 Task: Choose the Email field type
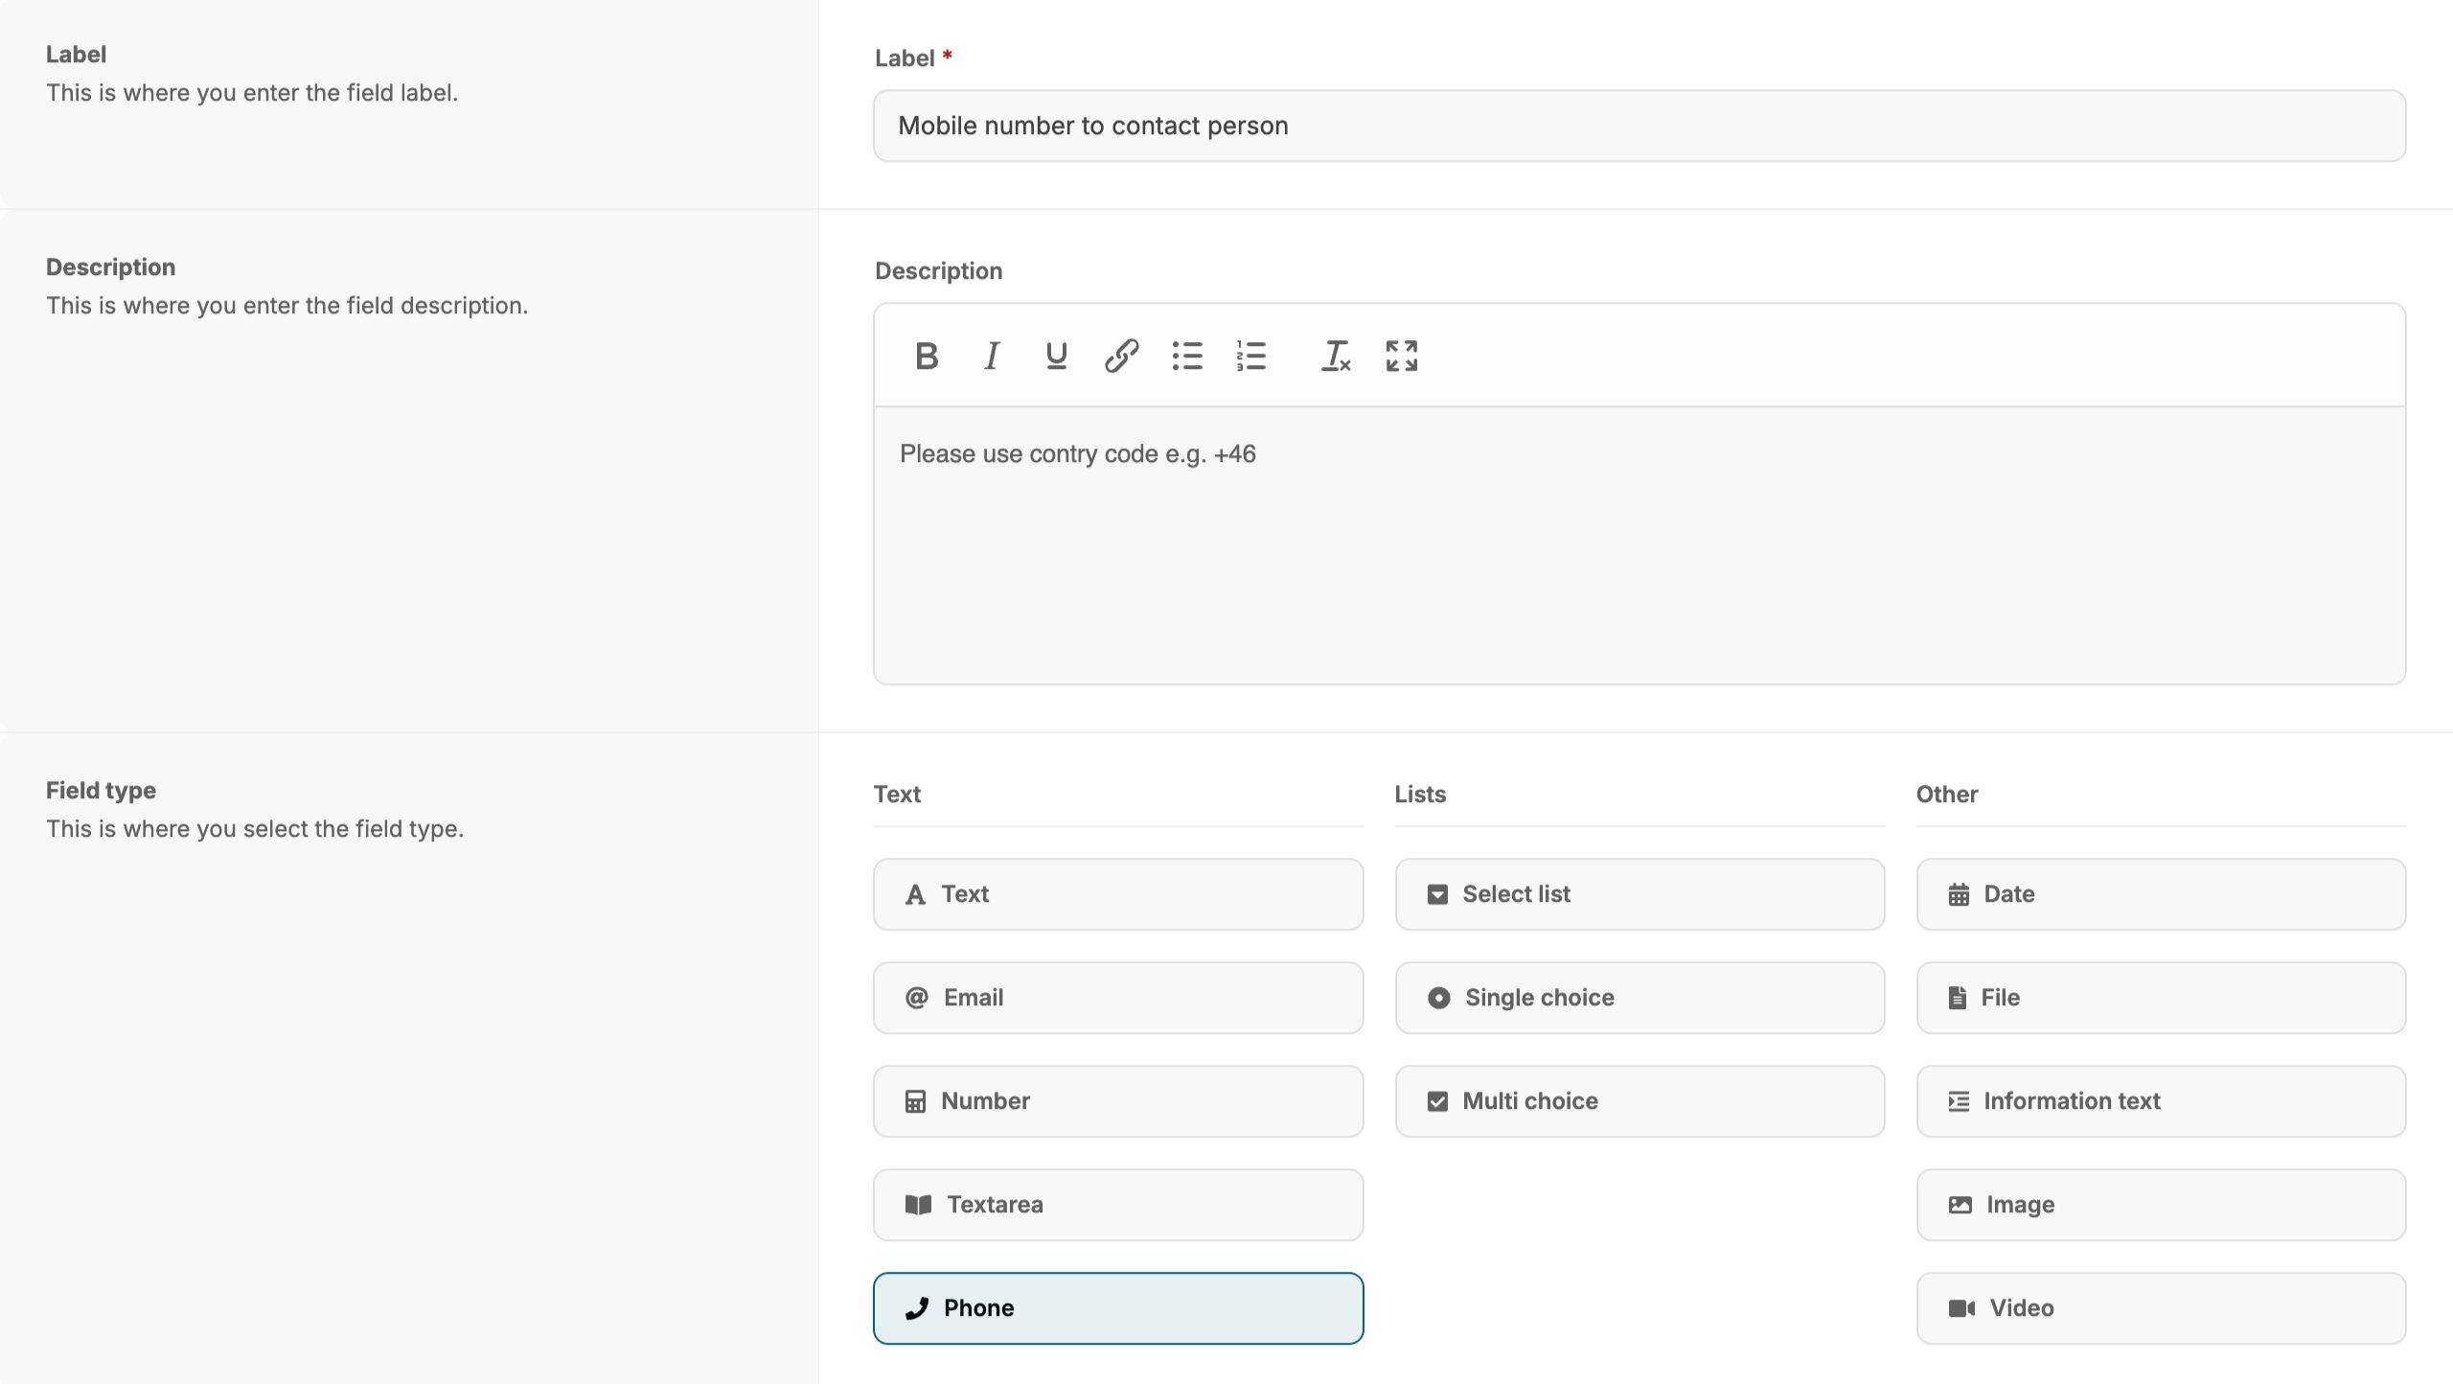pos(1117,998)
